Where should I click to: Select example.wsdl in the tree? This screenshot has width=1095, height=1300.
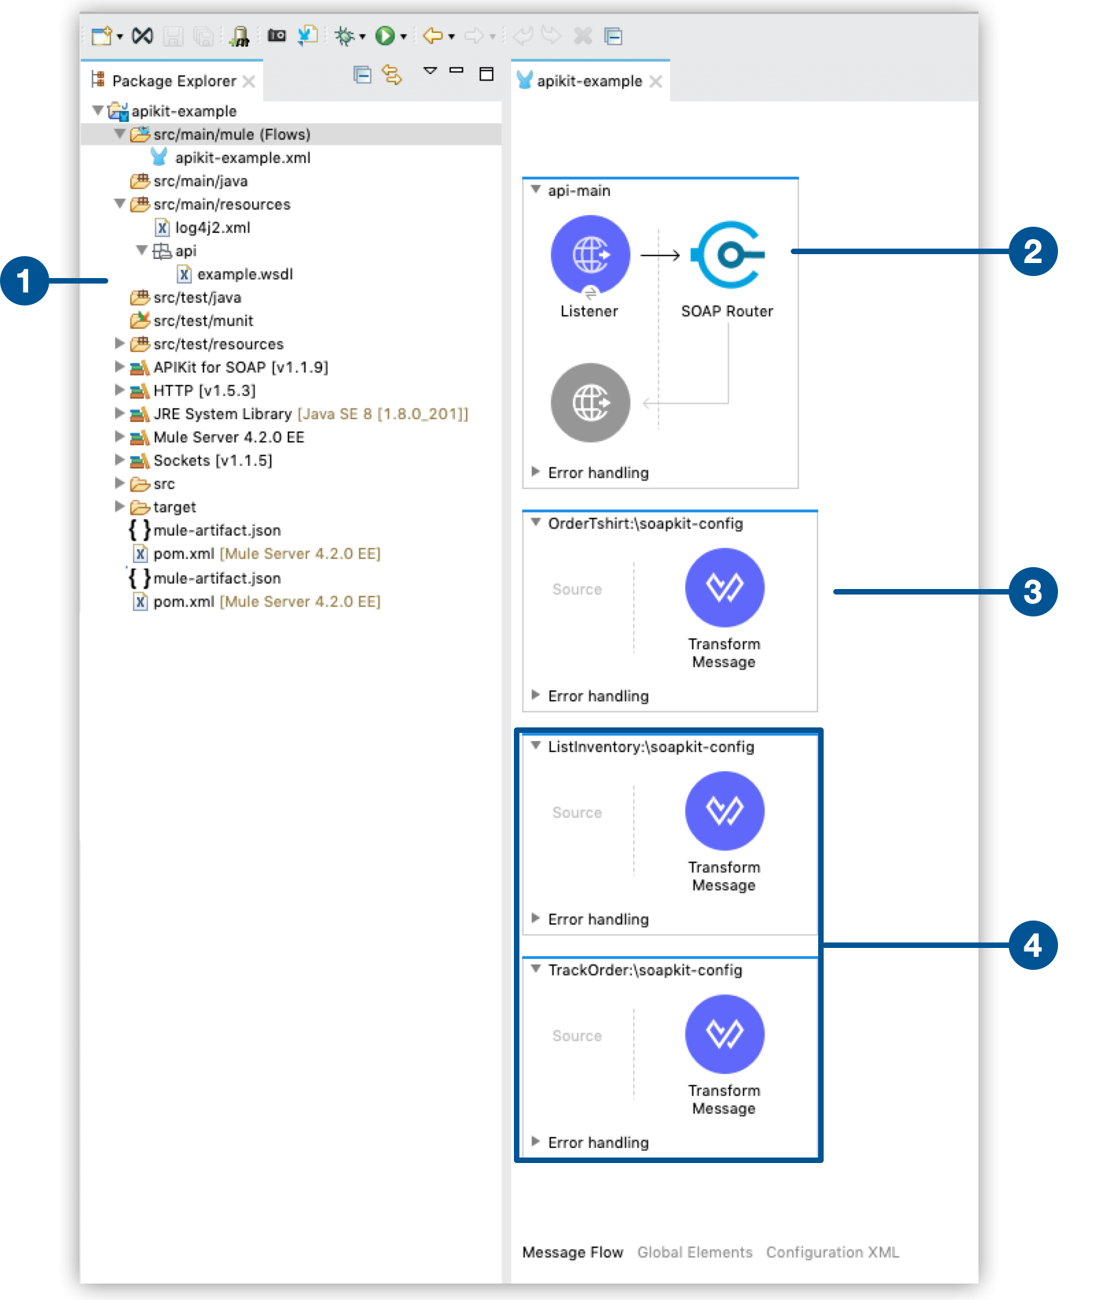(x=245, y=275)
